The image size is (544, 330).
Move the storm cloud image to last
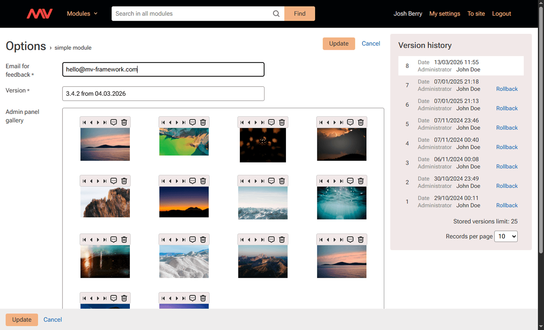342,122
